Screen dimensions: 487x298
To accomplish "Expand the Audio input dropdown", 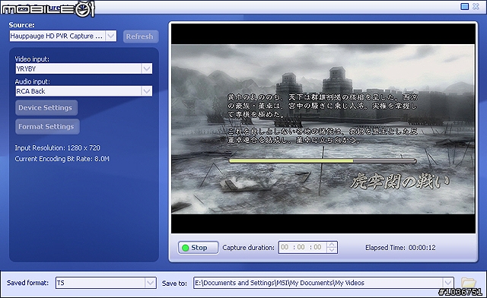I will coord(147,91).
